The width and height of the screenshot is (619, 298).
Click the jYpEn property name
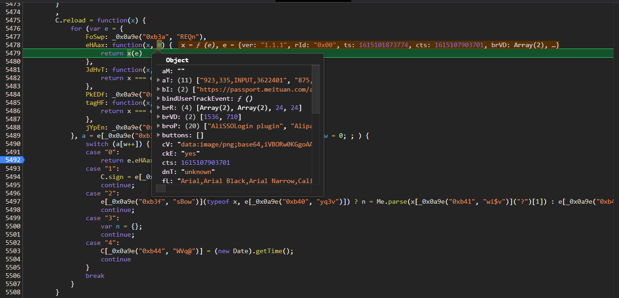(95, 127)
